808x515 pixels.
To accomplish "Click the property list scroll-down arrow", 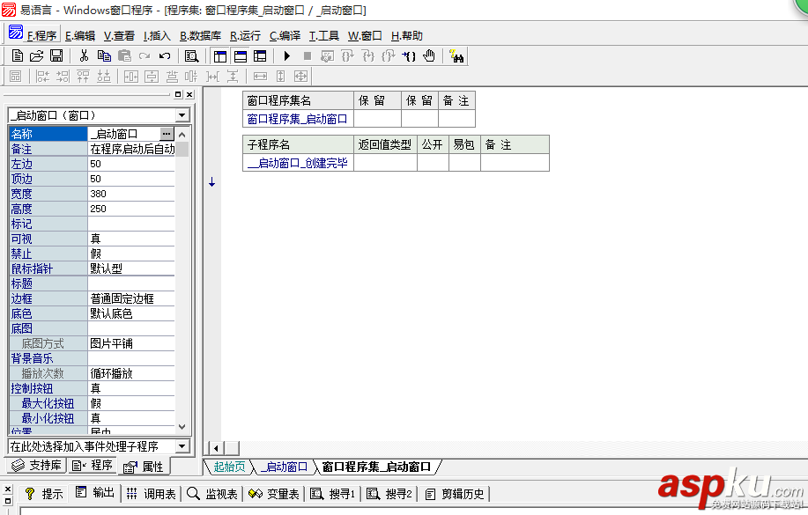I will pyautogui.click(x=182, y=426).
